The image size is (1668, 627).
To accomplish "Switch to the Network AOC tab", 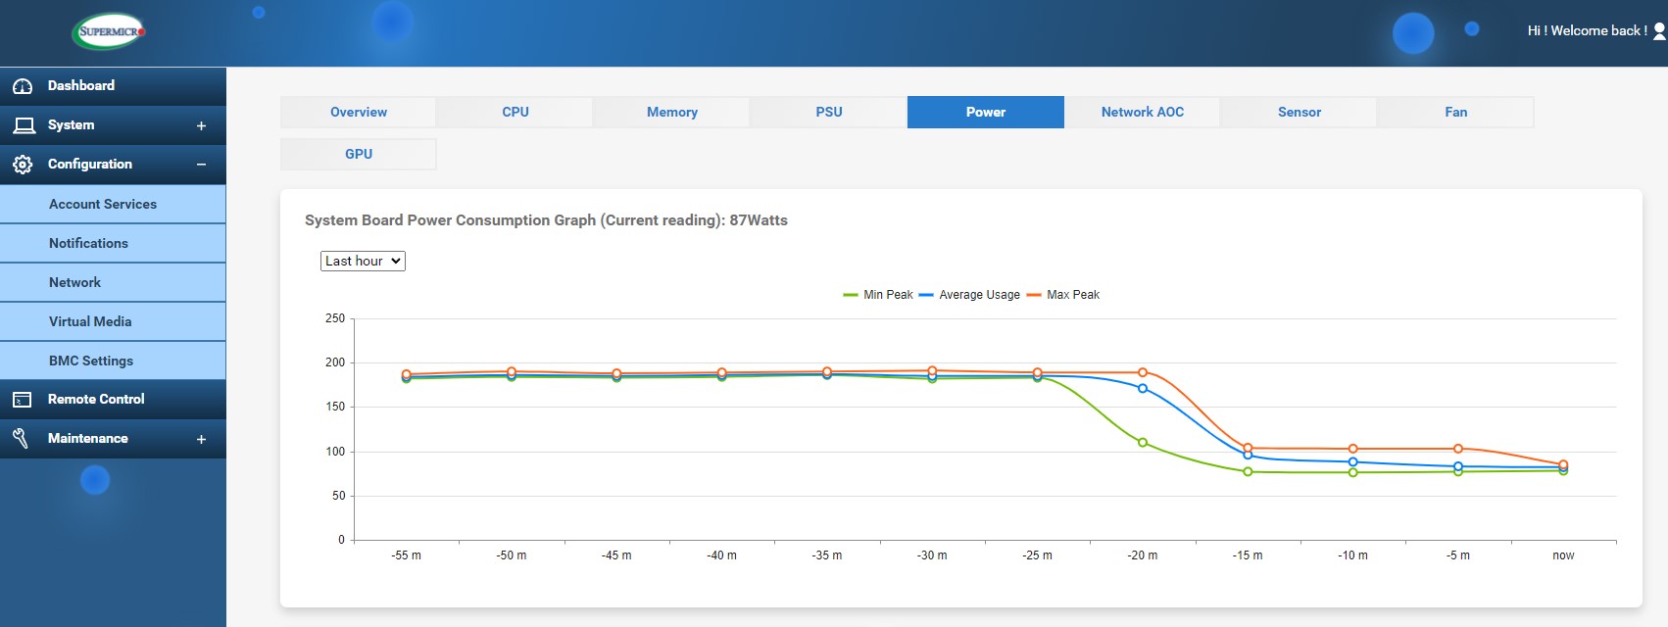I will click(x=1142, y=113).
